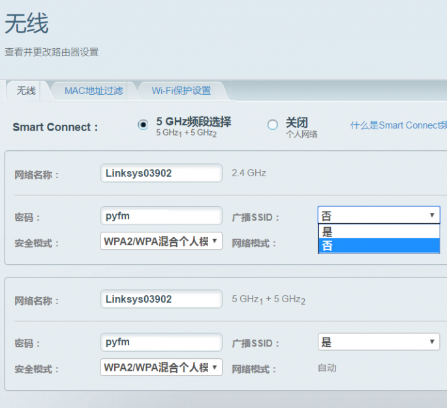This screenshot has width=447, height=408.
Task: Switch to the MAC地址过滤 tab
Action: [93, 91]
